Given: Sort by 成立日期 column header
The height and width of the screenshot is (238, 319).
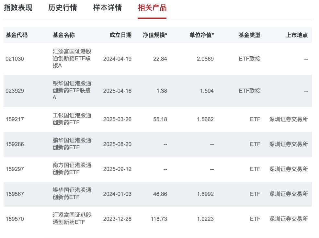Looking at the screenshot, I should [x=120, y=35].
